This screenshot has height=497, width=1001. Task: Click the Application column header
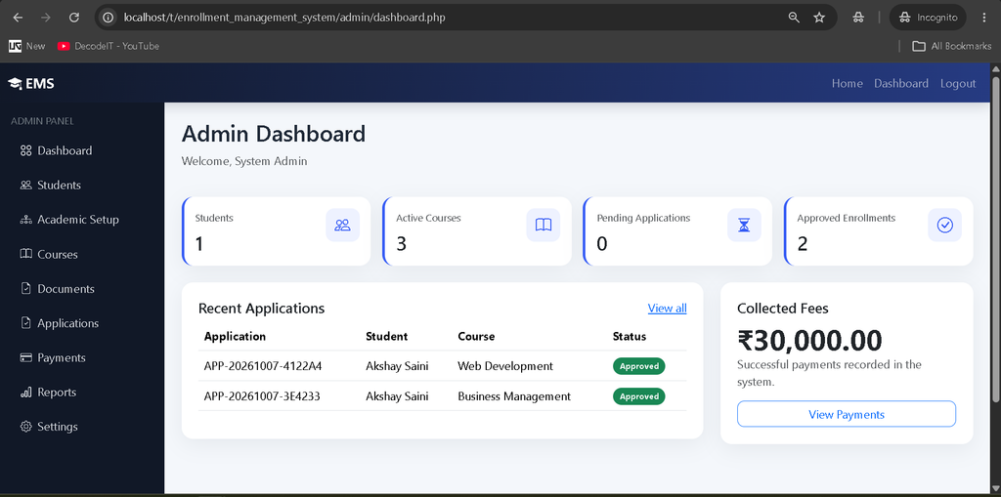(x=235, y=336)
